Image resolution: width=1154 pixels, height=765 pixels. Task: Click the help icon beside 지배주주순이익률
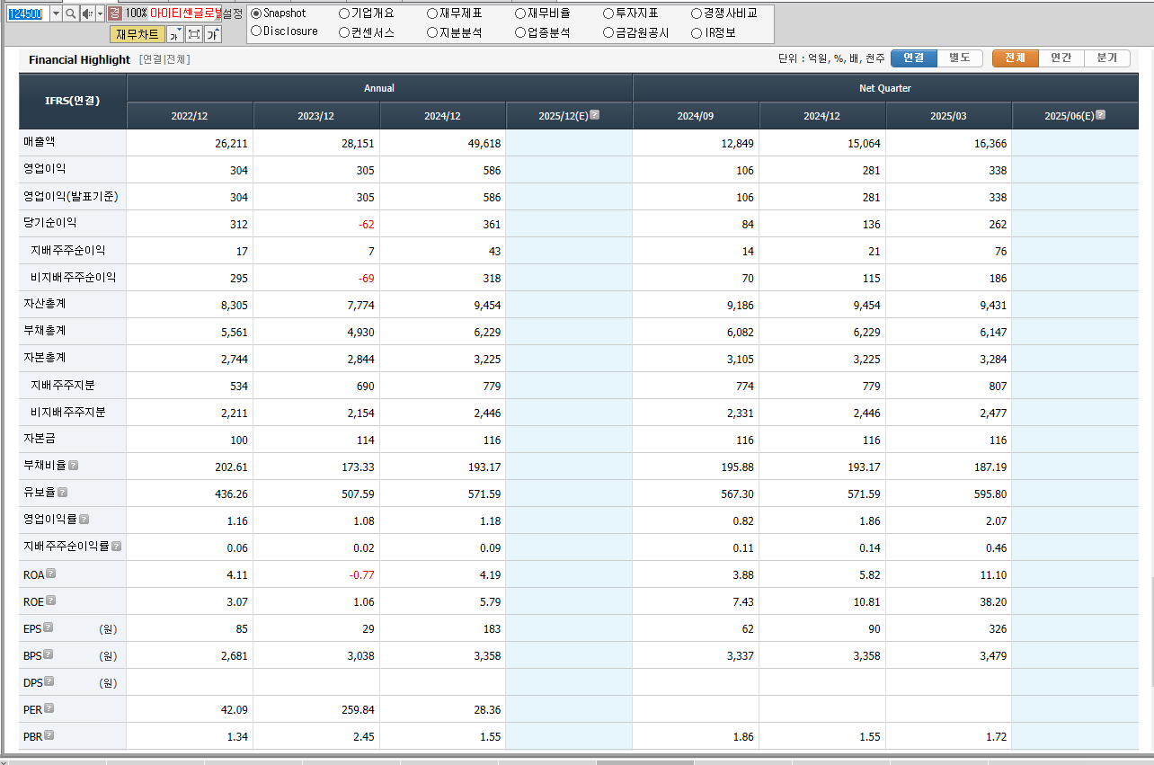[117, 546]
